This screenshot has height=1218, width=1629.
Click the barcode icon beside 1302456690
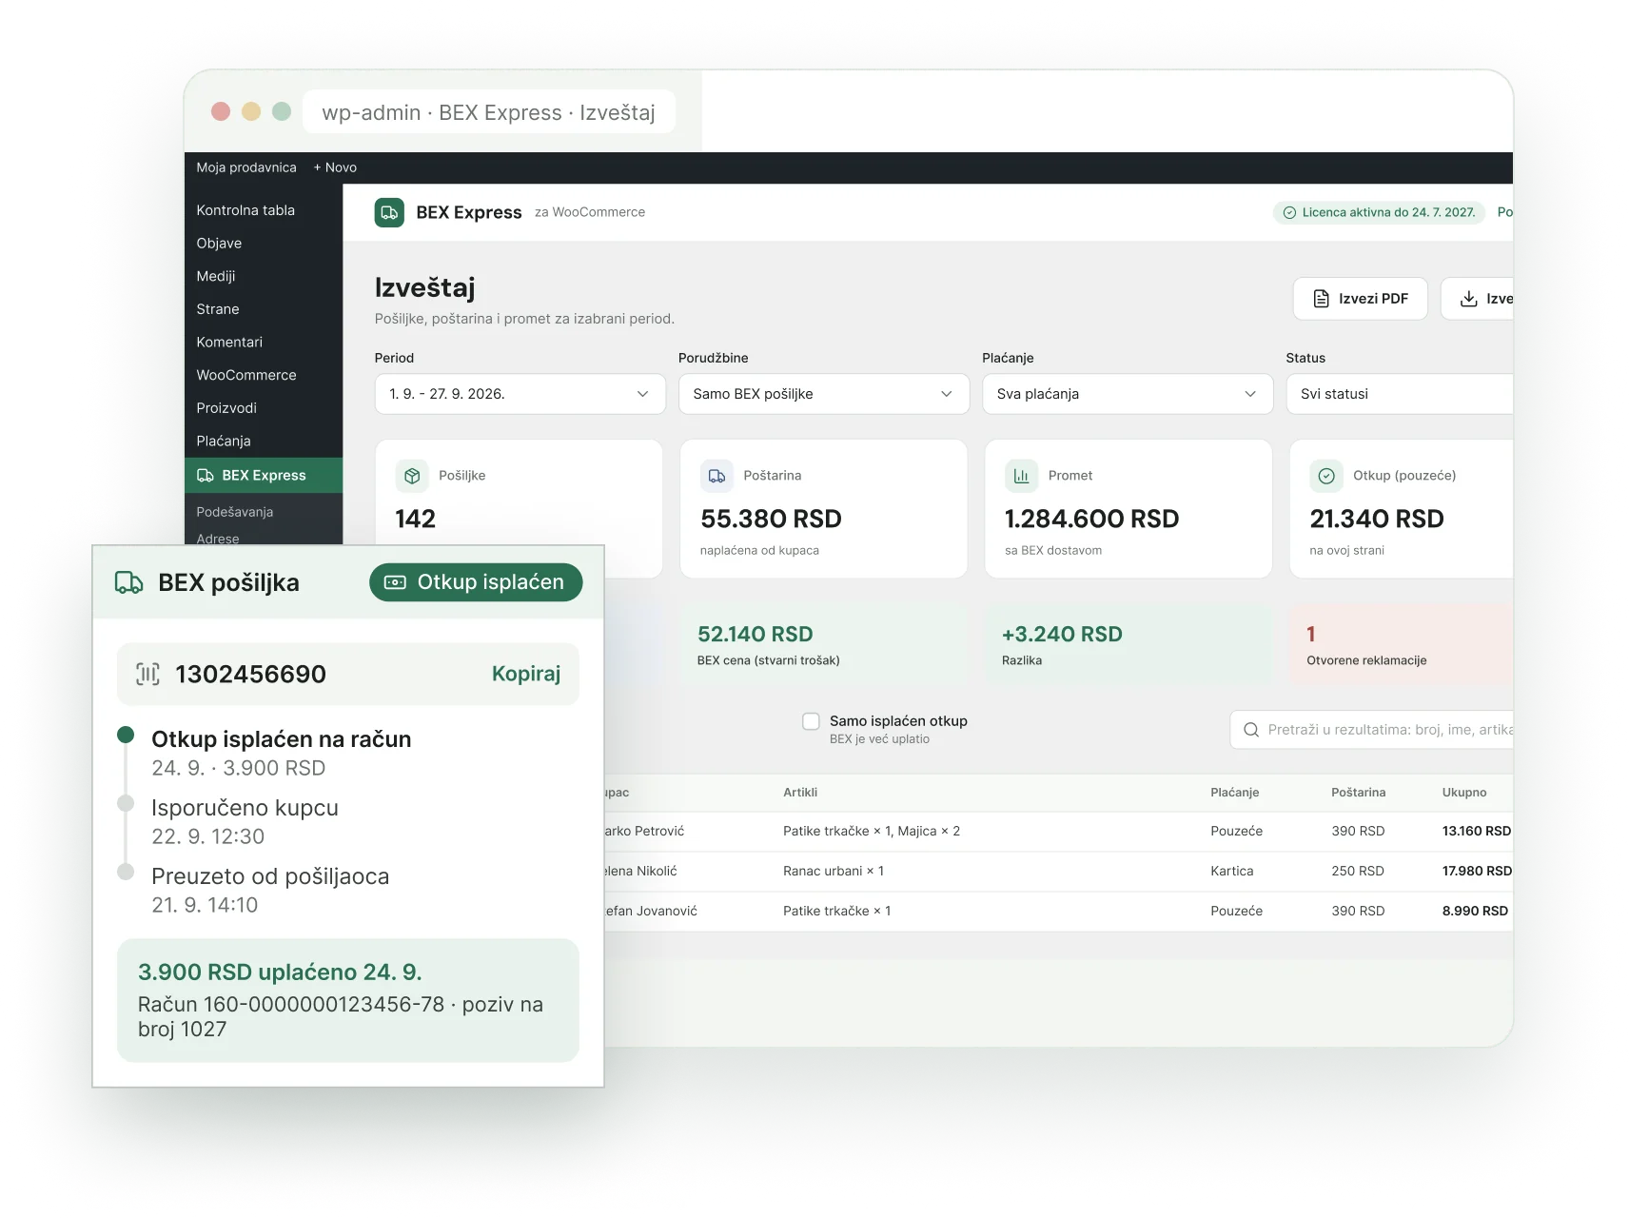pos(147,674)
